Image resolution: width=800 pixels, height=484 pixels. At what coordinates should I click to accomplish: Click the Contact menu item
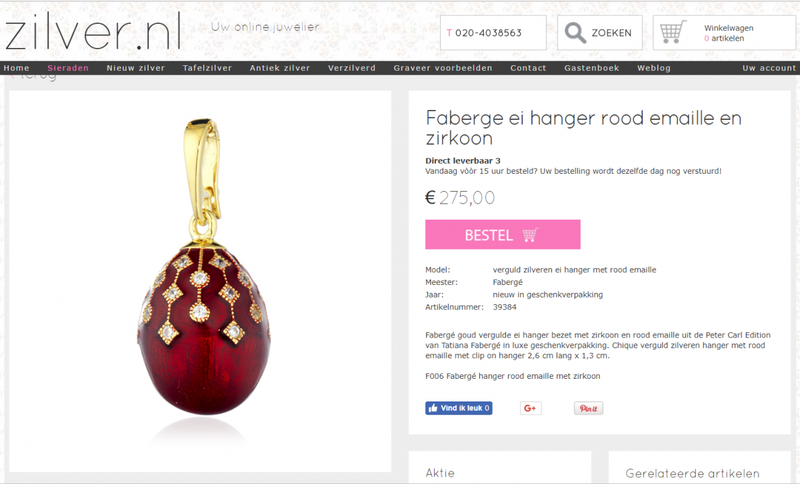tap(528, 68)
